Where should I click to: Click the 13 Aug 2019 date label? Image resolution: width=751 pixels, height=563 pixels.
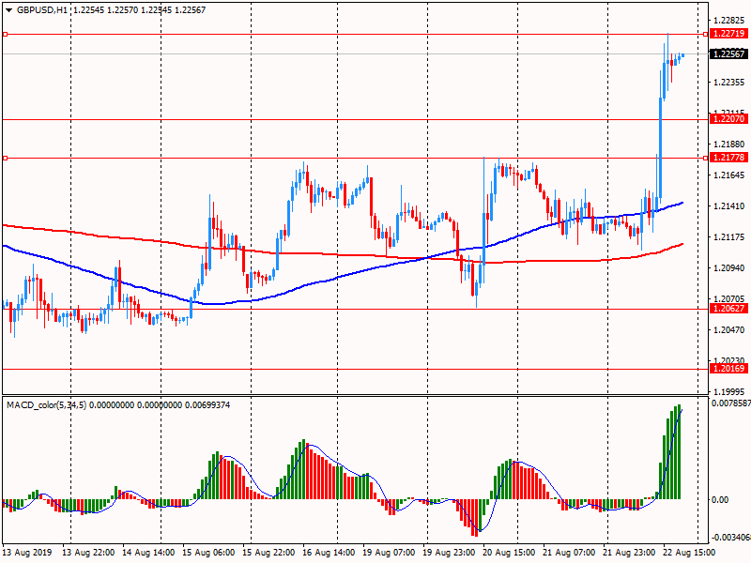click(26, 553)
